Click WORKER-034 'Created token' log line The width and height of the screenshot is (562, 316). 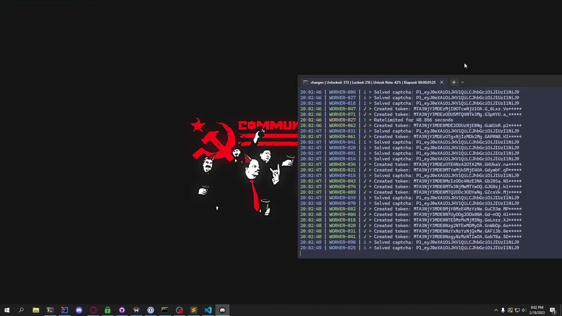(x=411, y=164)
